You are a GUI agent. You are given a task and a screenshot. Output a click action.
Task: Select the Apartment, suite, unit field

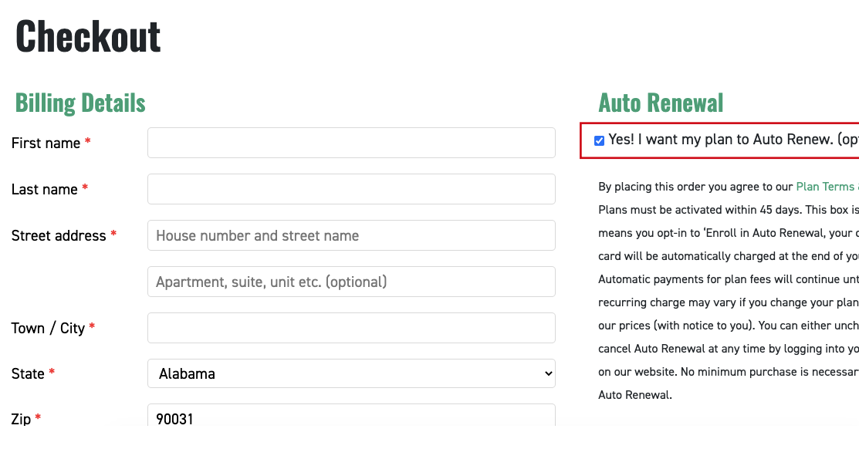tap(351, 282)
